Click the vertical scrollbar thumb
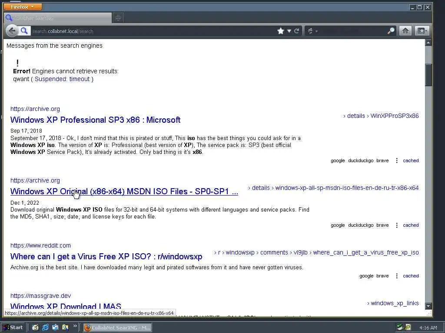This screenshot has width=445, height=333. 428,75
